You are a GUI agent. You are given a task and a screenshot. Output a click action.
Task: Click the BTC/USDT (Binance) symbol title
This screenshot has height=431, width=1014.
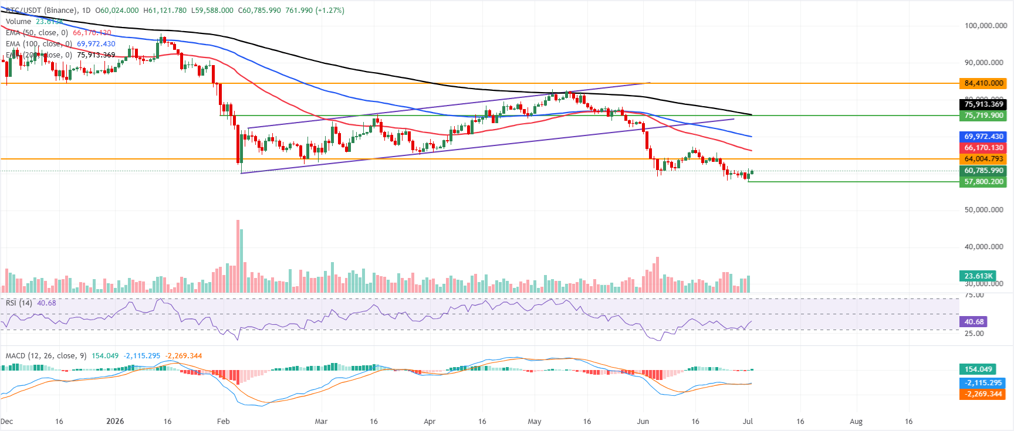[39, 11]
